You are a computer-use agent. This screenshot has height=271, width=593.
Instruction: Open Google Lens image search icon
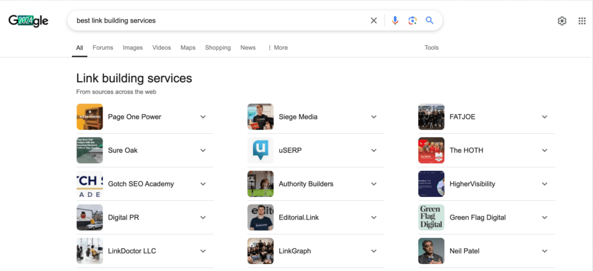tap(412, 20)
